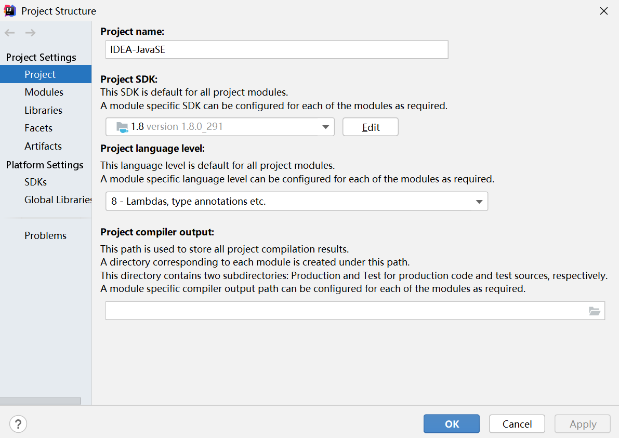Open Global Libraries settings
The width and height of the screenshot is (619, 438).
coord(57,200)
